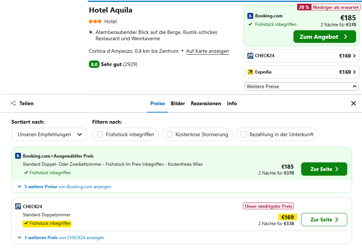The image size is (362, 248).
Task: Click Zur Seite for CHECK24 offer
Action: click(x=324, y=220)
